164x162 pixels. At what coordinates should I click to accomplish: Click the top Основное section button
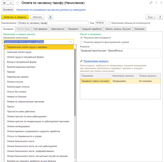coord(8,10)
